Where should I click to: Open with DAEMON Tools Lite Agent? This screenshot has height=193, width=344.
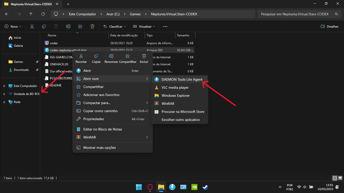click(180, 79)
